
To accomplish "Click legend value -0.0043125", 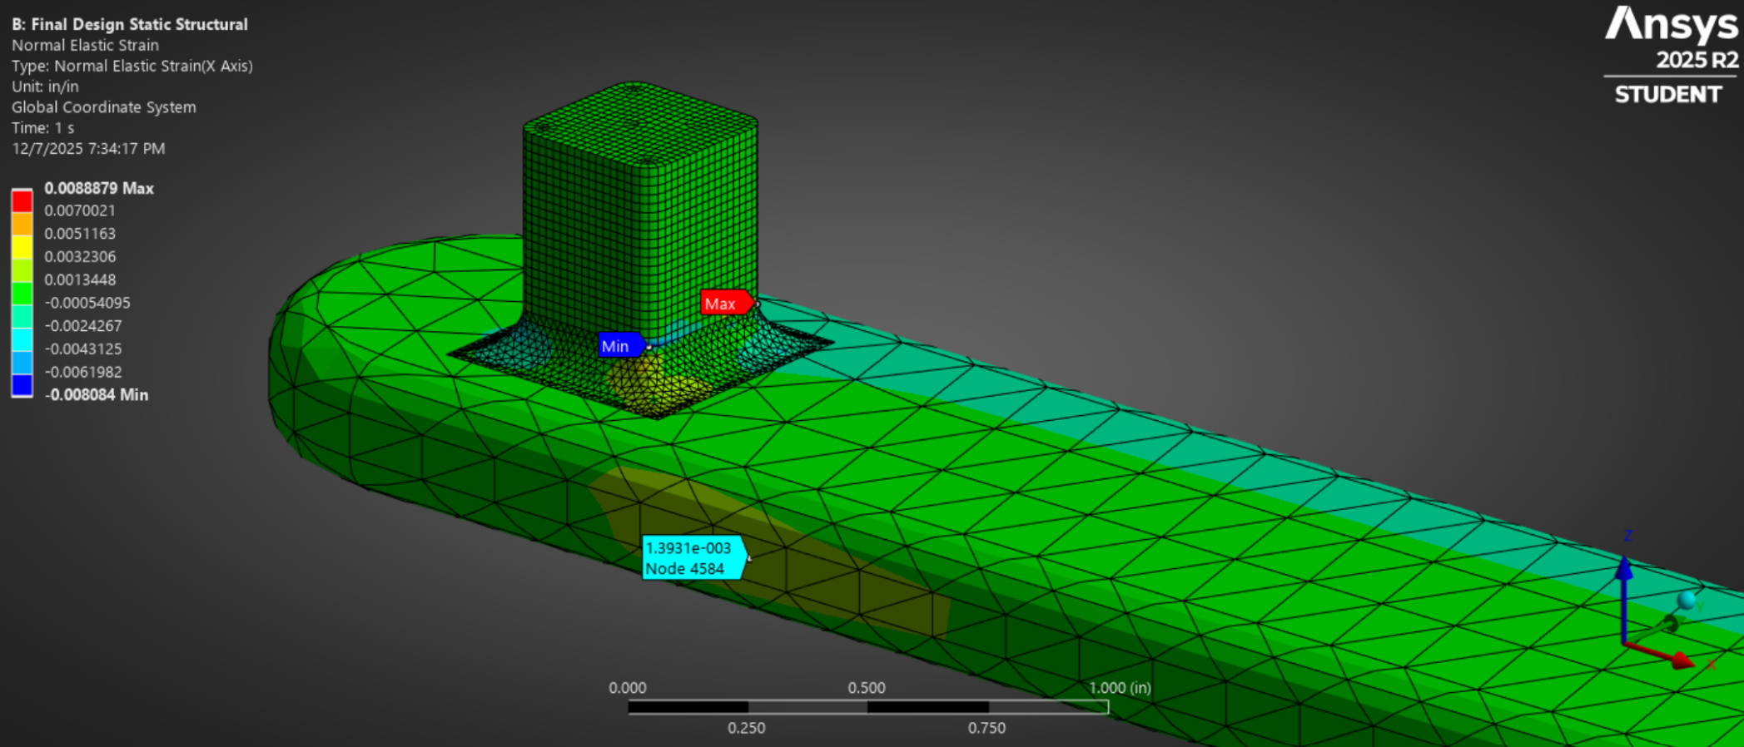I will pos(83,349).
